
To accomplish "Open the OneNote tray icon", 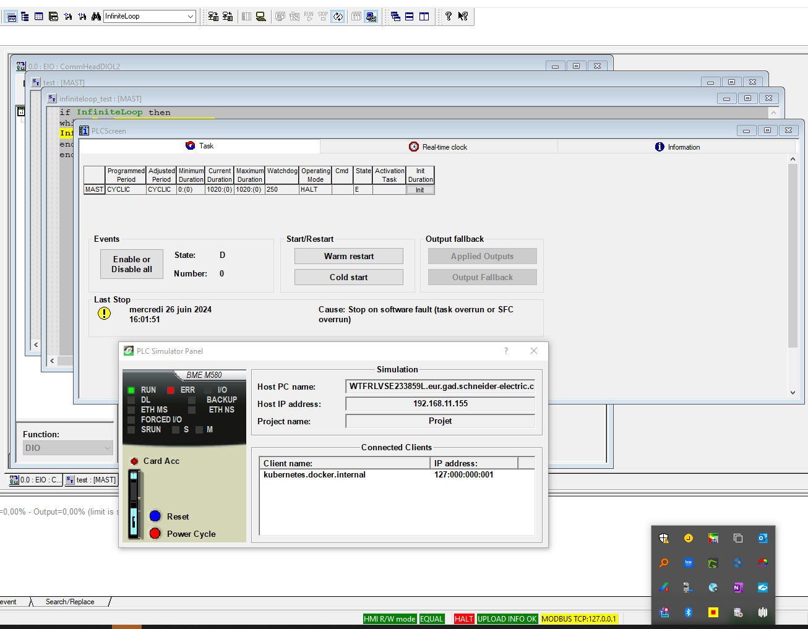I will (738, 588).
